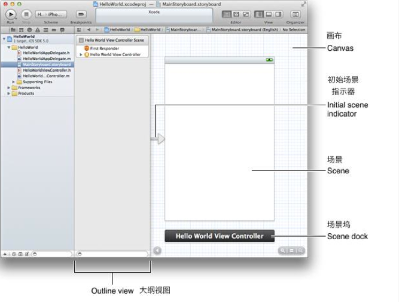Enter full screen with the resize arrows icon

click(x=303, y=4)
